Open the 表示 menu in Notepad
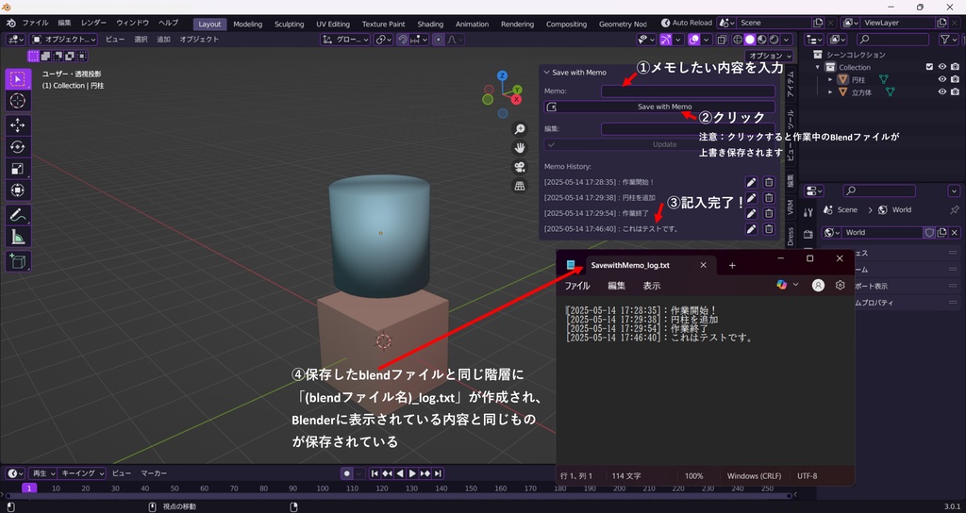The width and height of the screenshot is (966, 513). [x=652, y=286]
